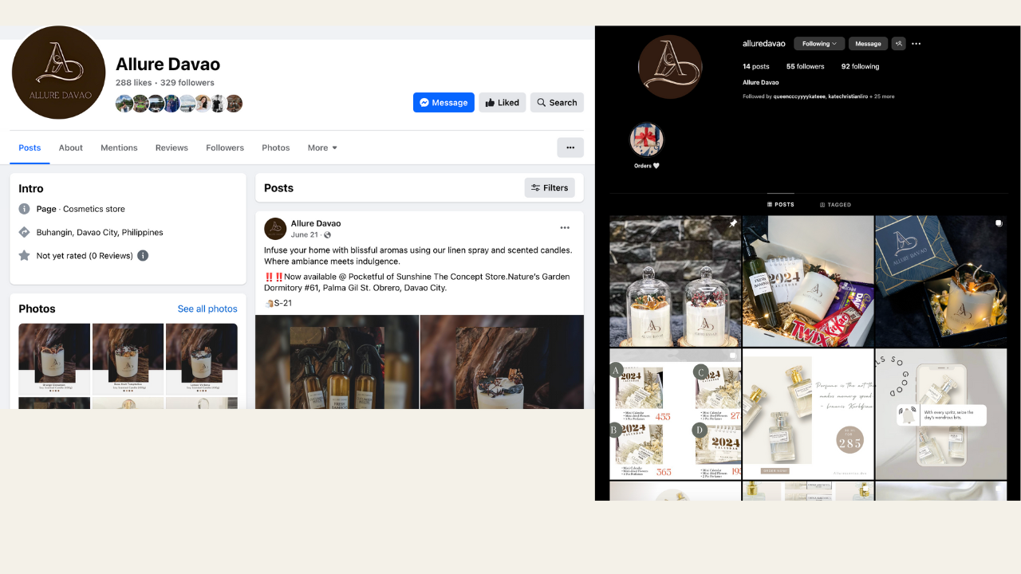Image resolution: width=1021 pixels, height=574 pixels.
Task: Click the Allure Davao author name on the post
Action: (316, 223)
